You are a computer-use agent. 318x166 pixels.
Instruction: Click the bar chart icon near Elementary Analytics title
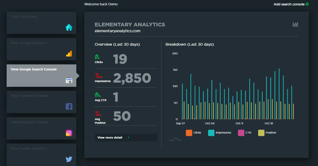tap(295, 24)
